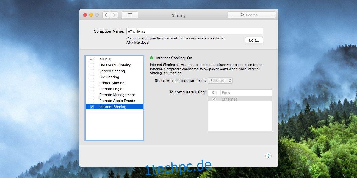Select the Remote Apple Events row
The height and width of the screenshot is (178, 357).
click(x=115, y=101)
